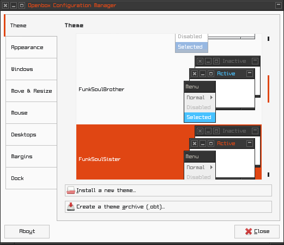Select the Mouse tab
The height and width of the screenshot is (245, 284).
click(x=31, y=113)
